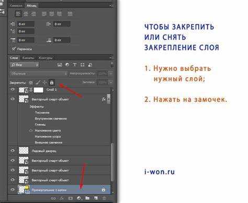This screenshot has height=203, width=248.
Task: Open the add layer style fx button
Action: pyautogui.click(x=62, y=198)
